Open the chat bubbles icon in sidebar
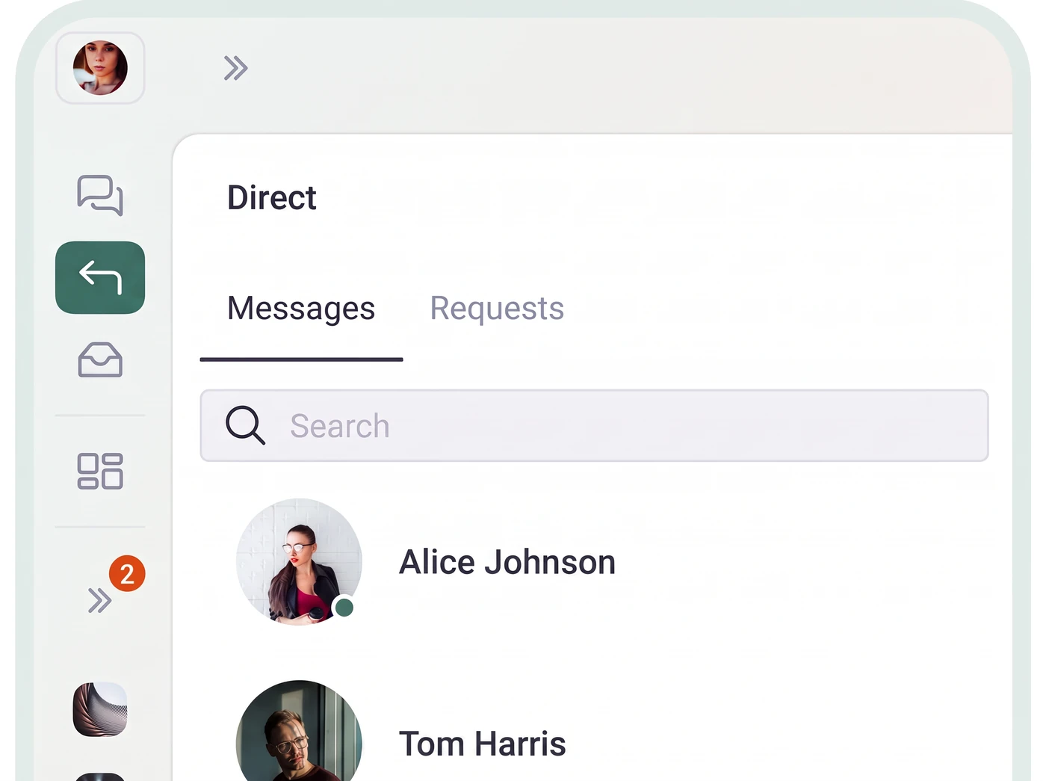This screenshot has height=781, width=1046. pyautogui.click(x=100, y=195)
